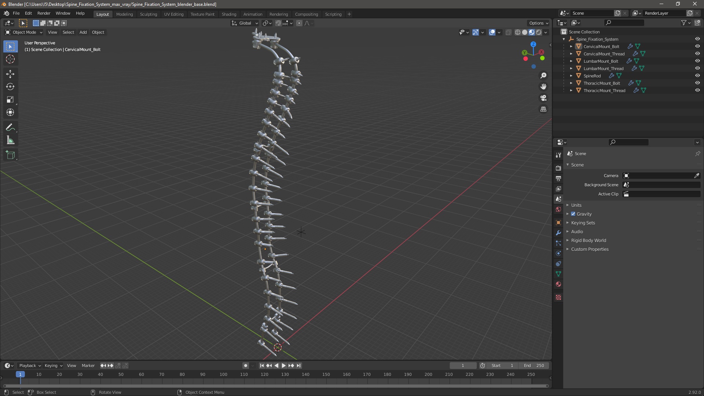Screen dimensions: 704x396
Task: Open the Modifier properties wrench tab
Action: tap(558, 233)
